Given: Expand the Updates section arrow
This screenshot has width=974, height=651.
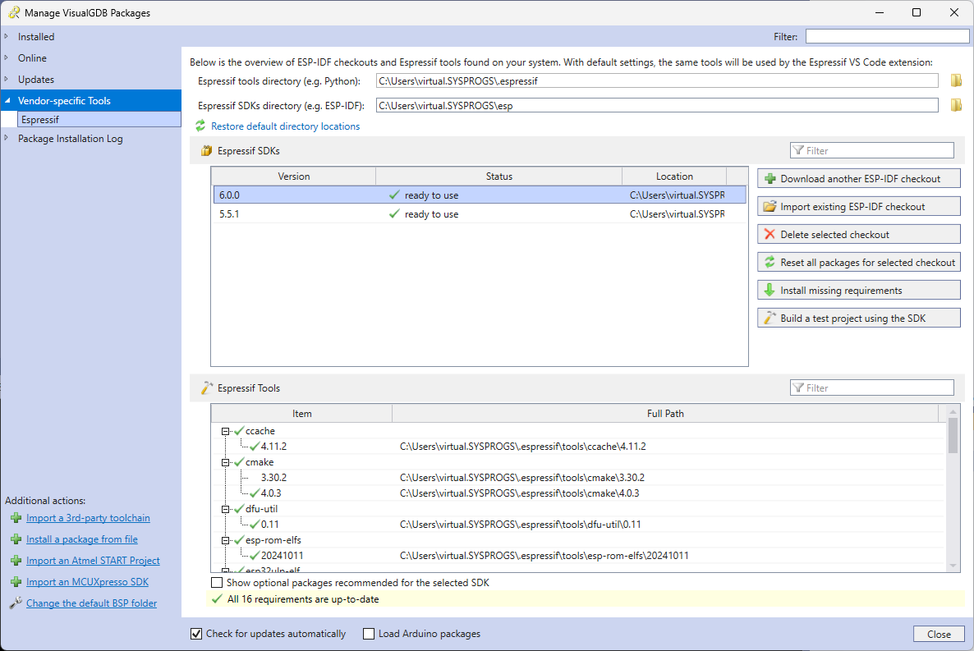Looking at the screenshot, I should 7,79.
